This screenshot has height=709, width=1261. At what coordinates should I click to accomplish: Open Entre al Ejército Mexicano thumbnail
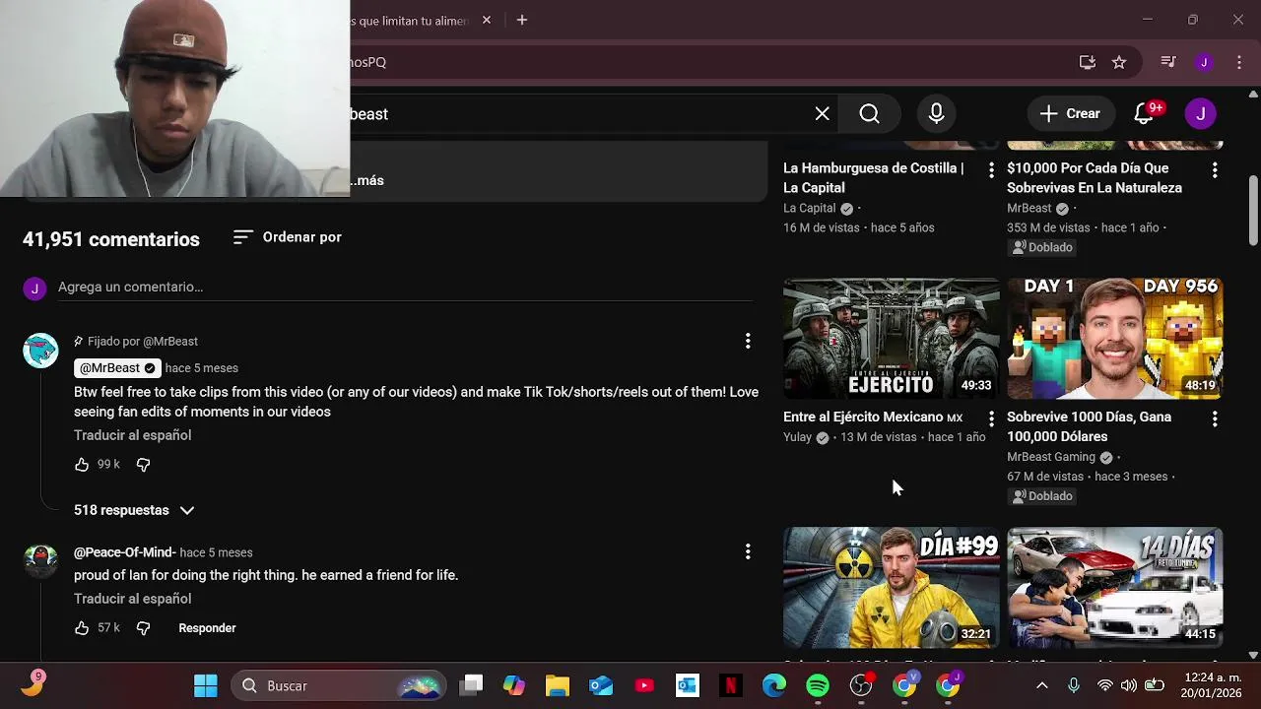coord(891,338)
